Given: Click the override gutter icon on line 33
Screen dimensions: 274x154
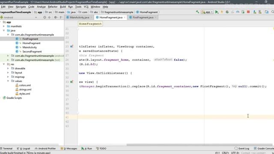Looking at the screenshot, I should coord(71,82).
